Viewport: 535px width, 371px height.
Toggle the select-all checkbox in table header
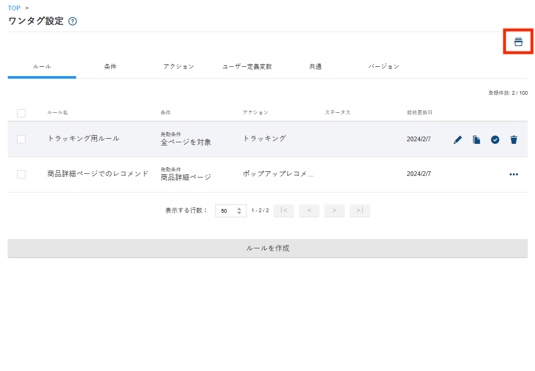click(x=21, y=113)
